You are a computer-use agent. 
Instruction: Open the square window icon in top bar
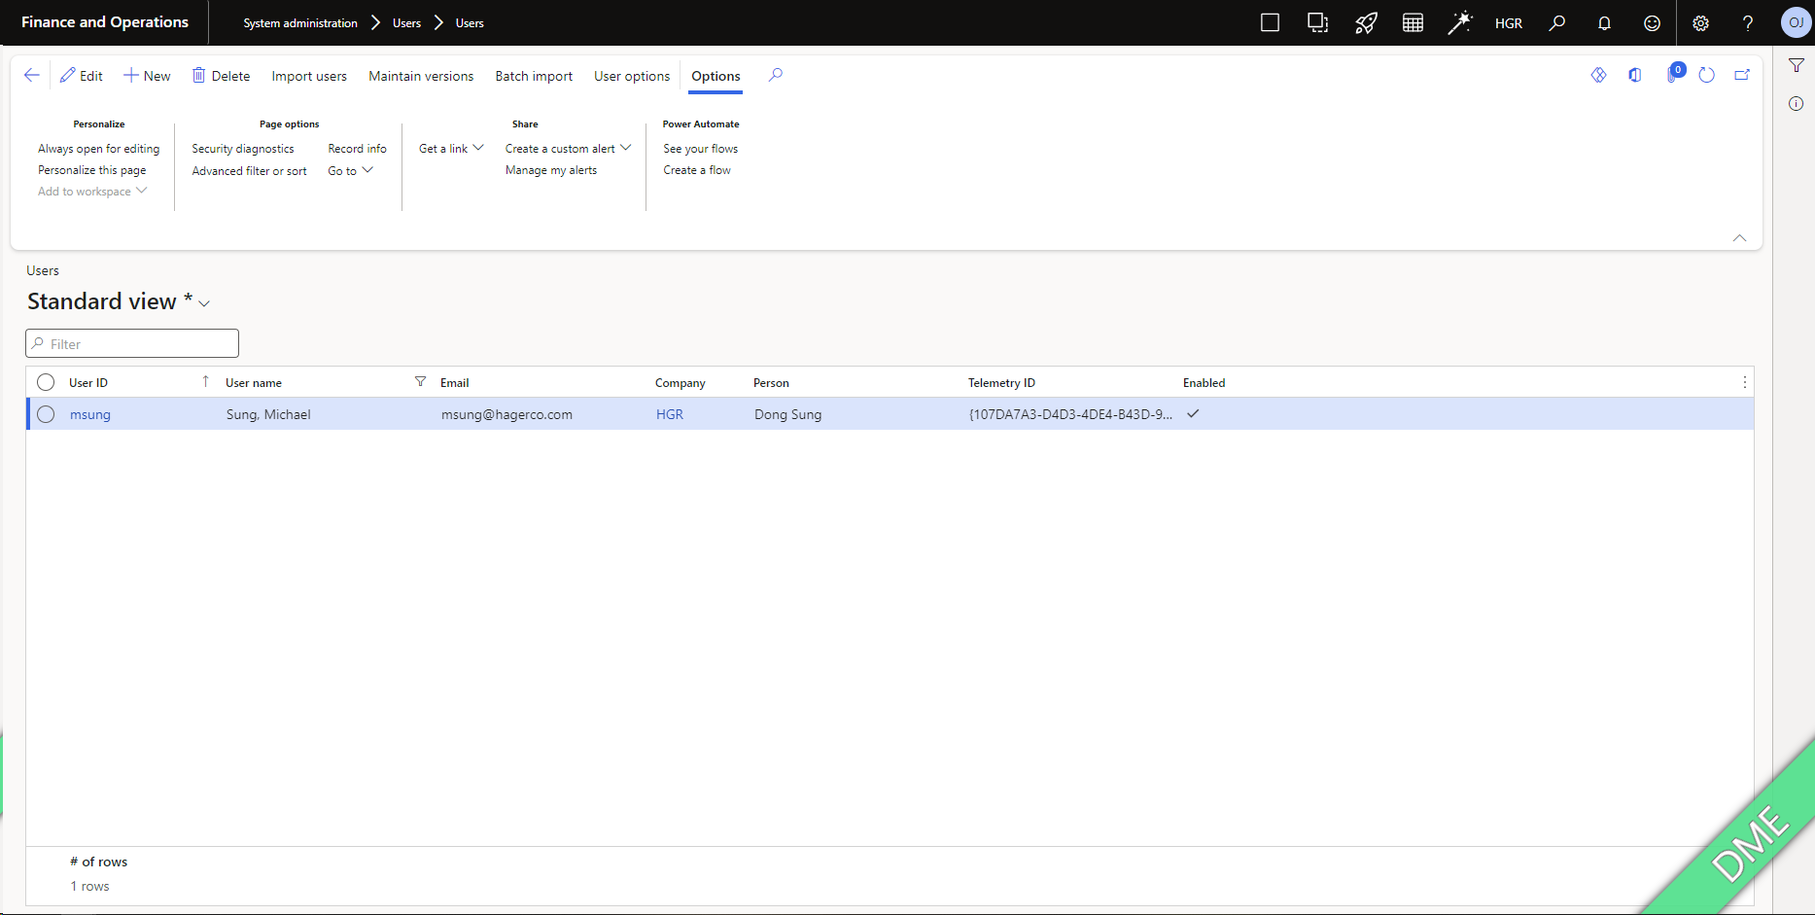1270,22
